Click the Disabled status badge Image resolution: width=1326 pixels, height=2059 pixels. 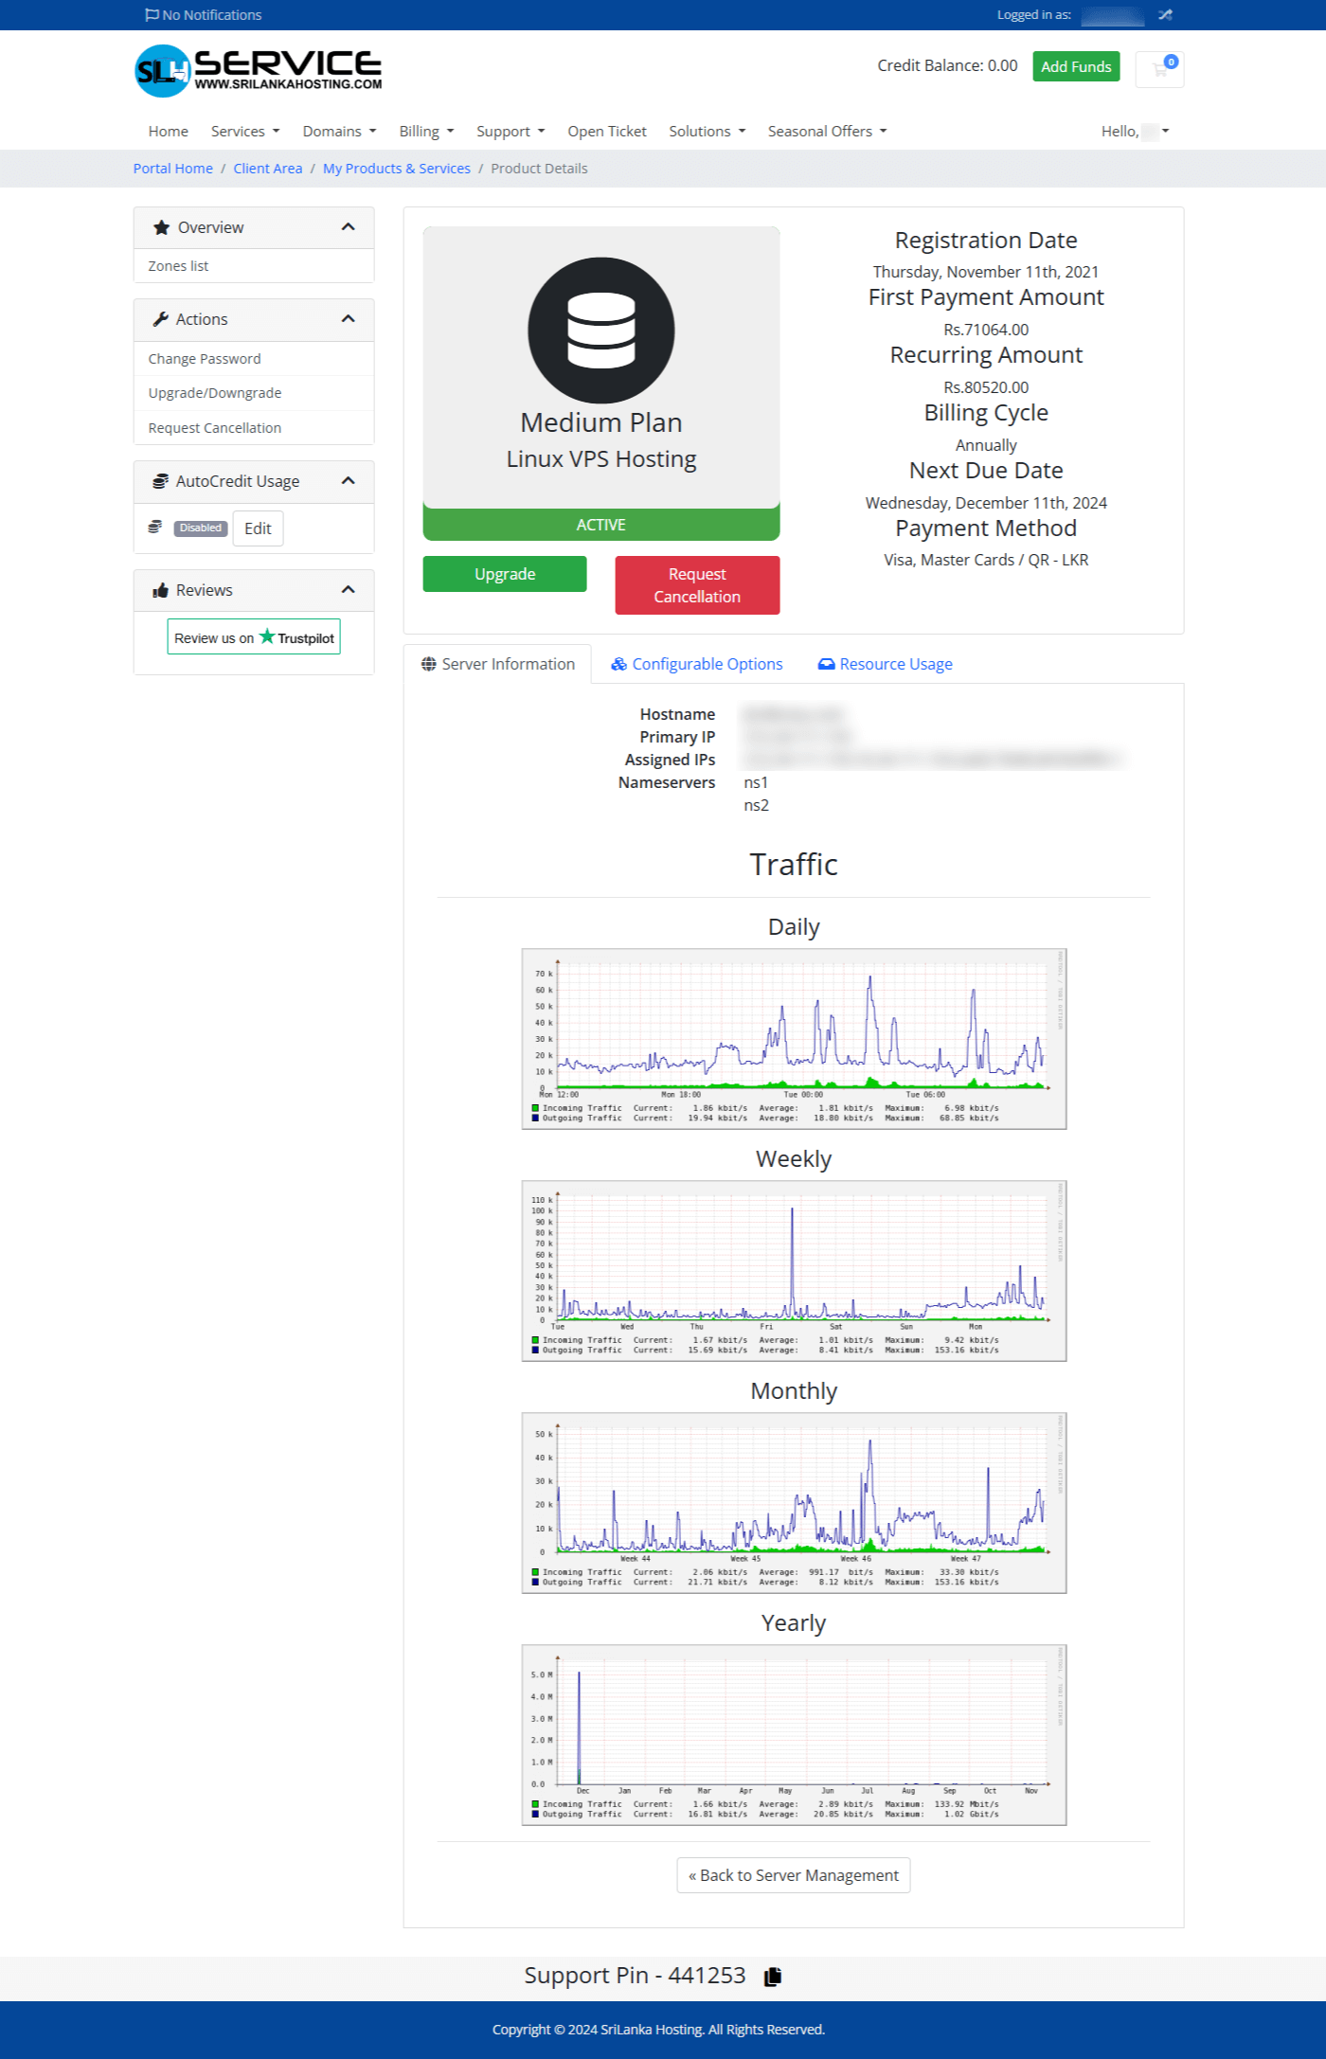tap(201, 528)
